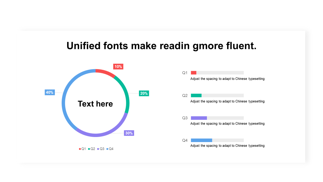
Task: Select the Q2 legend entry below the chart
Action: click(92, 149)
